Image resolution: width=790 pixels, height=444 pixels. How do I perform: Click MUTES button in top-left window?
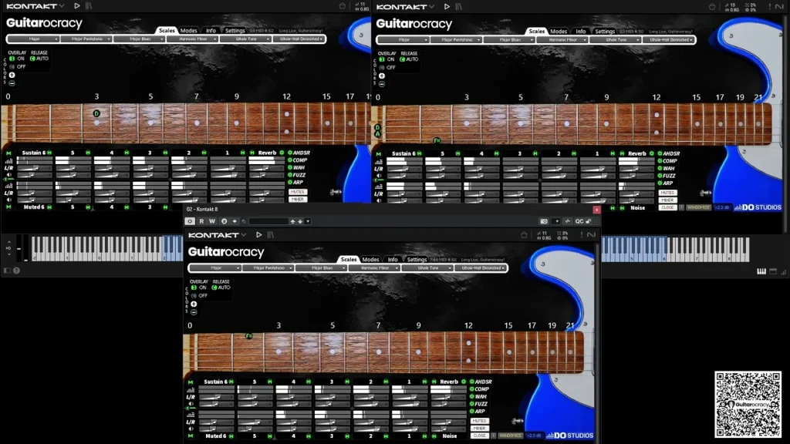tap(297, 192)
